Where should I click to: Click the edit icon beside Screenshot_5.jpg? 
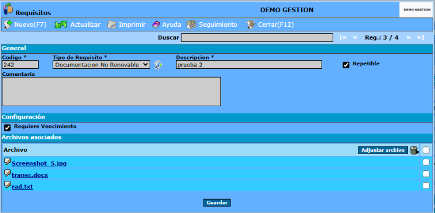(x=7, y=161)
